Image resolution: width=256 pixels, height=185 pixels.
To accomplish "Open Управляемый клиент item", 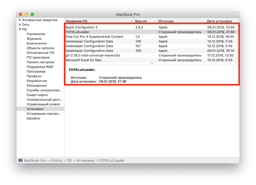I will (x=44, y=104).
